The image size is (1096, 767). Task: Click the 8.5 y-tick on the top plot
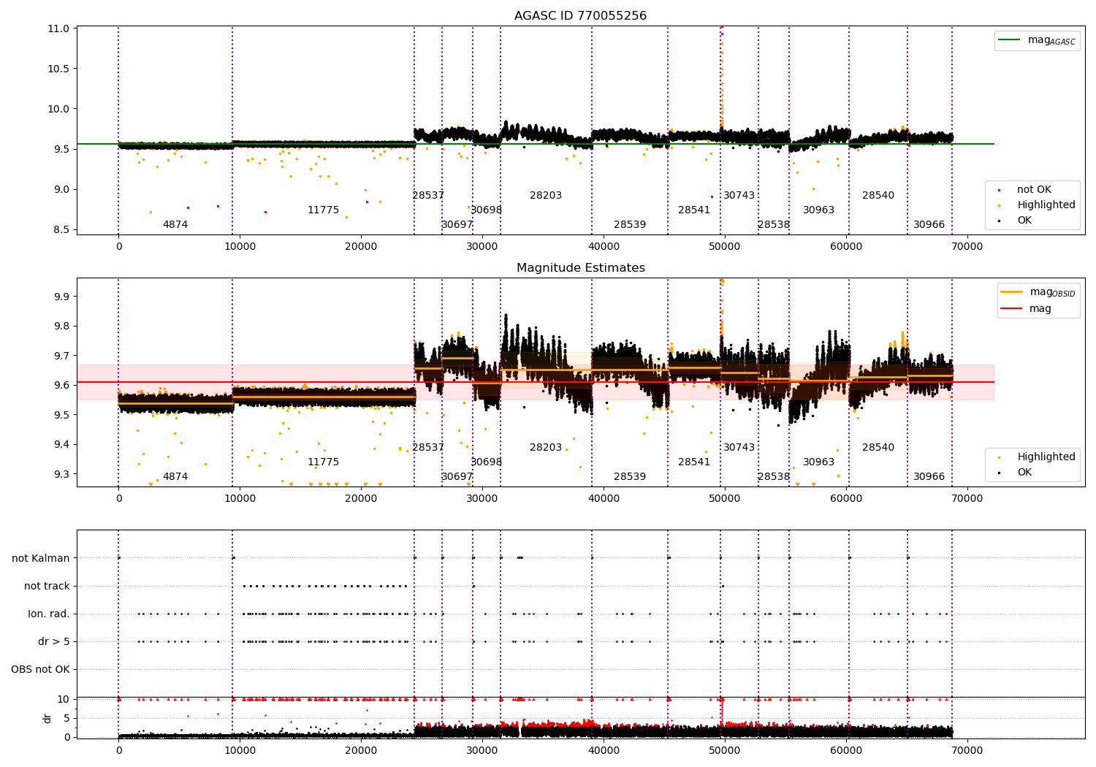click(x=61, y=230)
